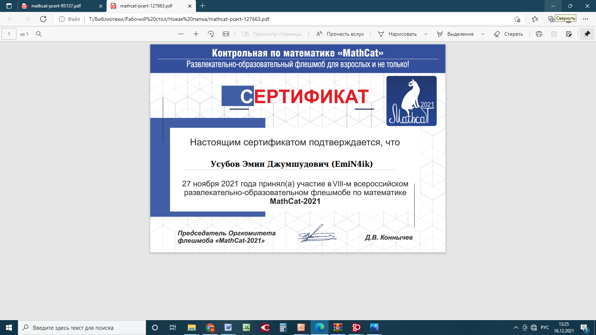This screenshot has height=335, width=596.
Task: Select the Нарисовать draw tool
Action: click(397, 34)
